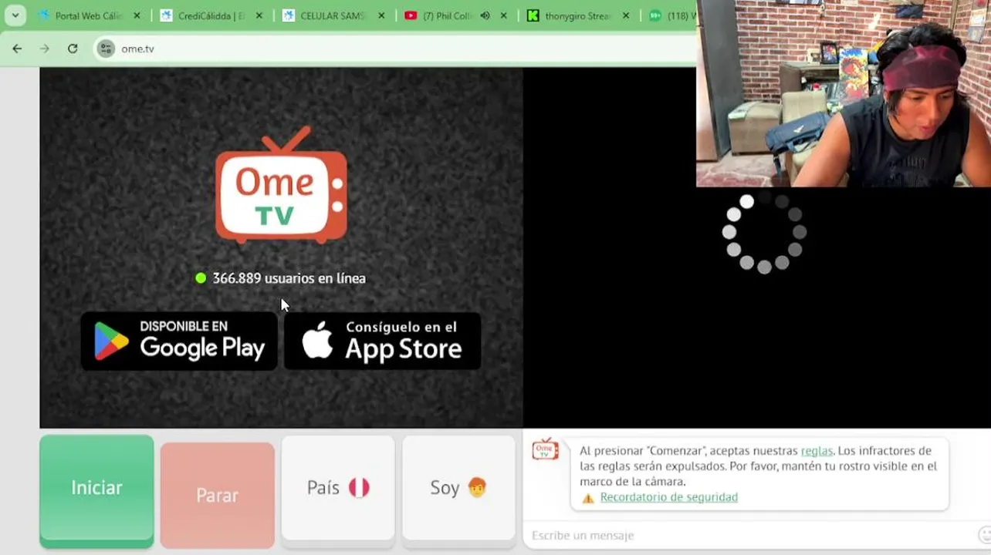This screenshot has height=555, width=991.
Task: Go forward with browser forward arrow
Action: 45,49
